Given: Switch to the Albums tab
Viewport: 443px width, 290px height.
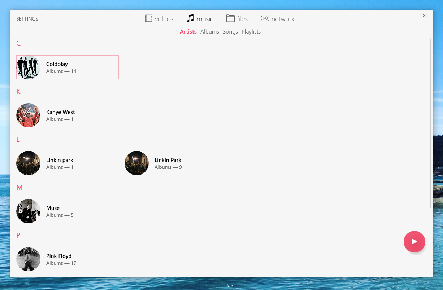Looking at the screenshot, I should (209, 32).
